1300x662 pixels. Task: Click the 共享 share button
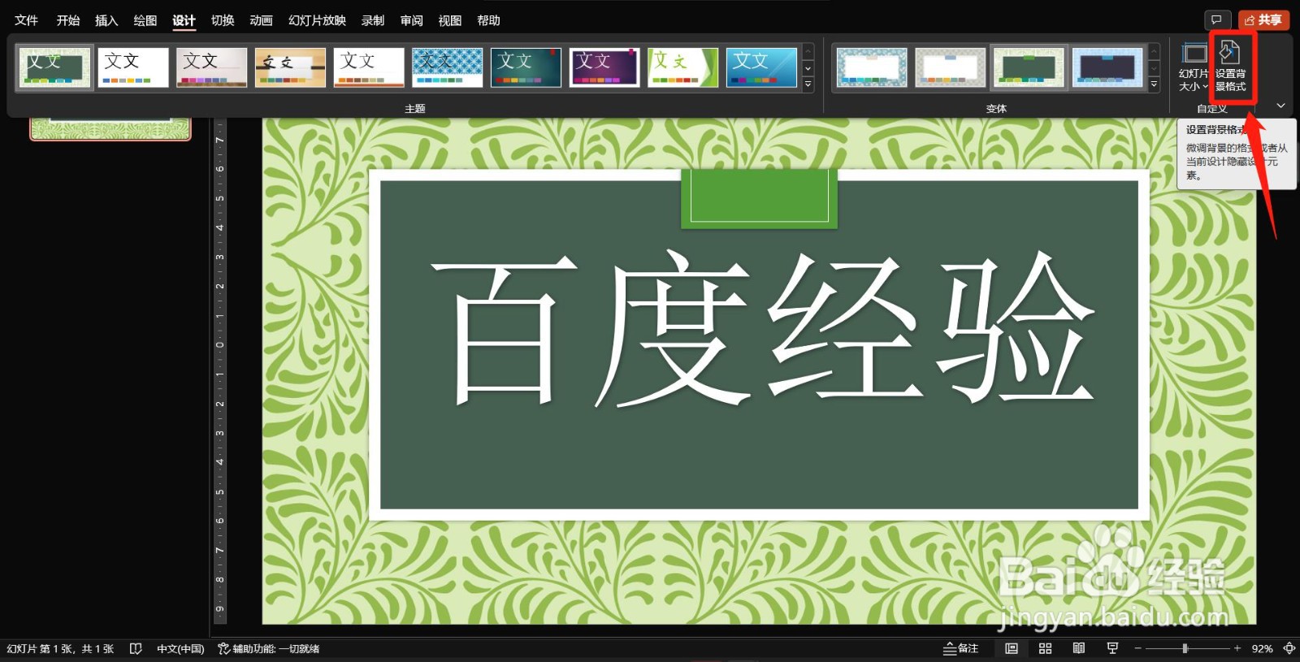click(x=1263, y=20)
